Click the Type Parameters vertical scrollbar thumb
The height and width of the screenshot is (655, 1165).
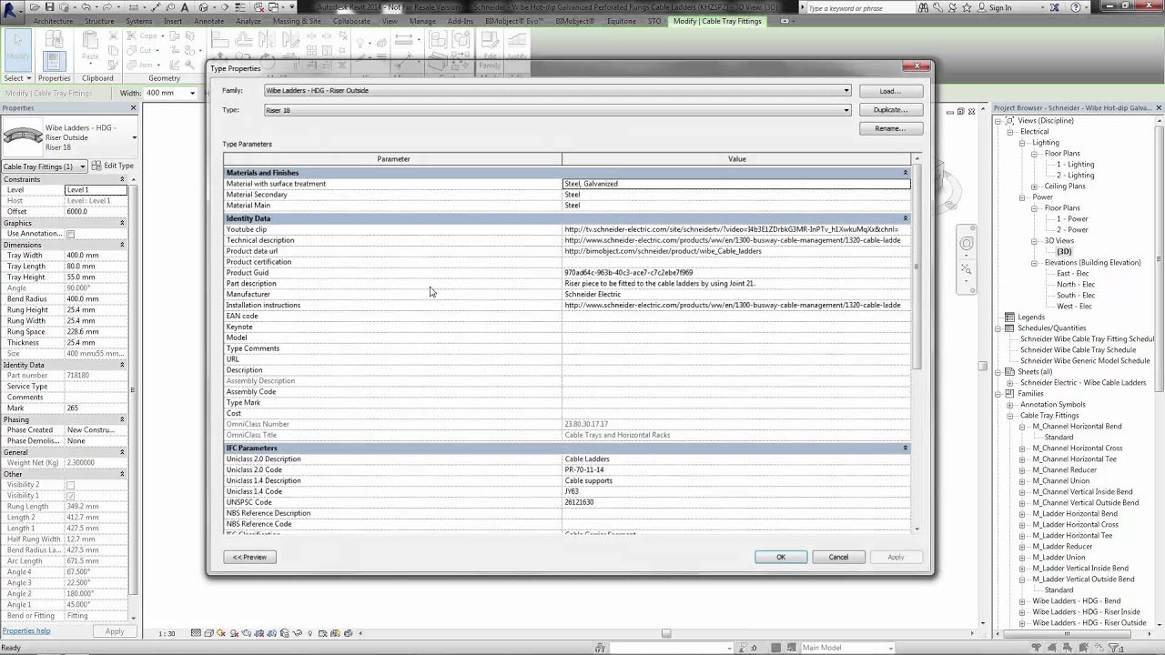pos(917,267)
